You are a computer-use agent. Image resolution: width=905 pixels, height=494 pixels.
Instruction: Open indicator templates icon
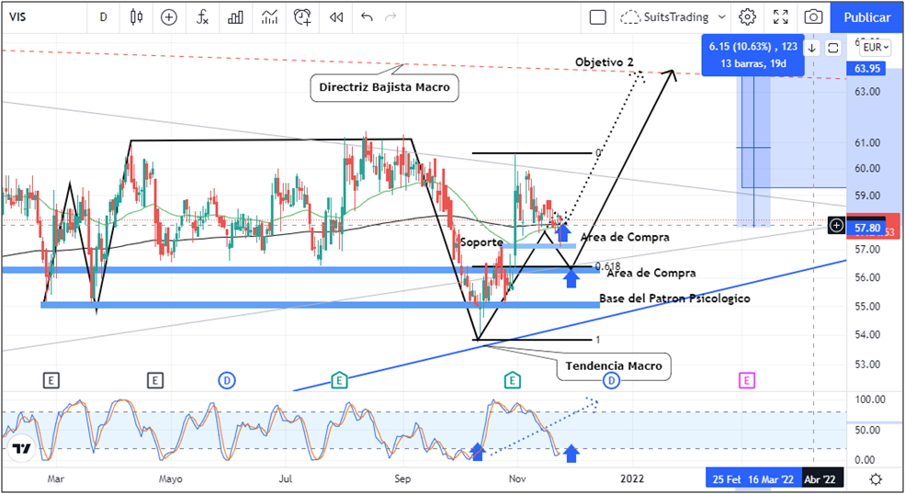(x=269, y=17)
